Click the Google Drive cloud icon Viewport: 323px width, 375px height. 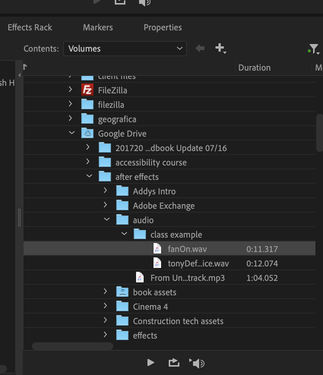click(87, 133)
